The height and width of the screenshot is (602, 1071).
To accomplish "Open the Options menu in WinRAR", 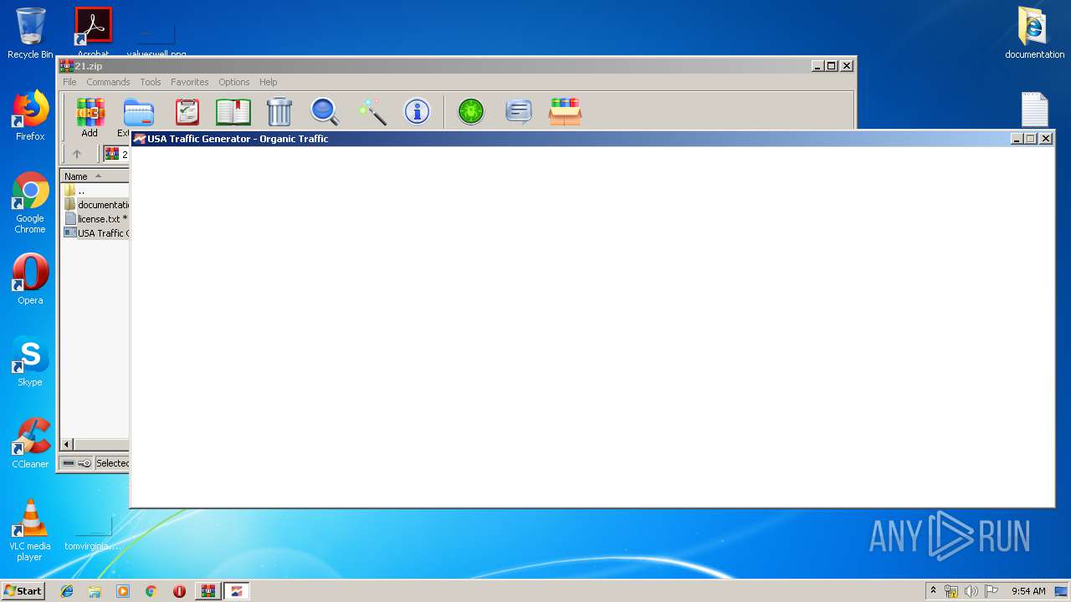I will coord(234,82).
